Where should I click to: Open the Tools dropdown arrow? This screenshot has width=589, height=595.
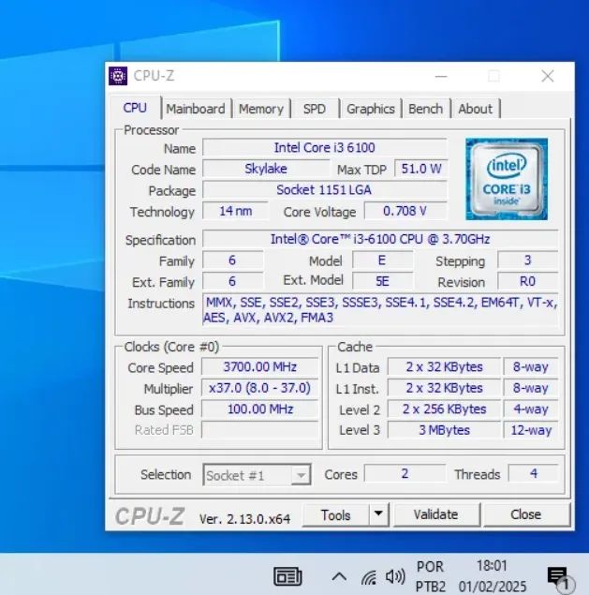tap(378, 514)
